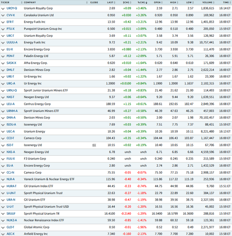Expand the CVV-X row chevron
232x236 pixels.
(3, 16)
